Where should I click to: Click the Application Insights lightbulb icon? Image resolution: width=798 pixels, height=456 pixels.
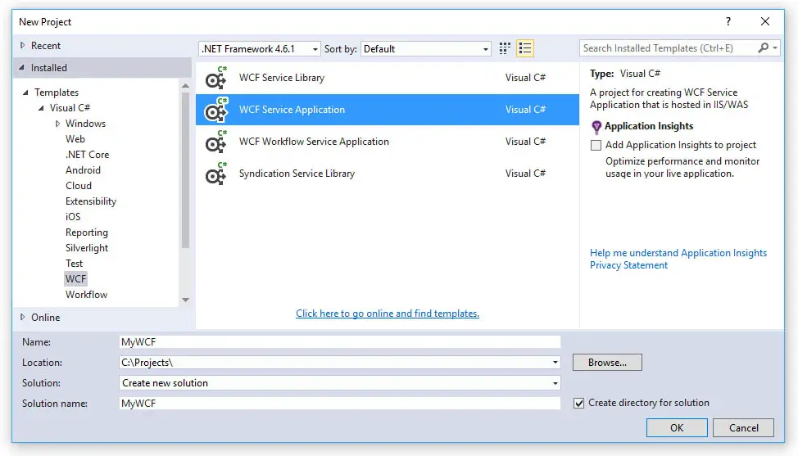point(596,127)
